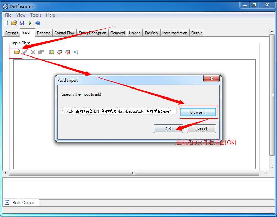The width and height of the screenshot is (277, 217).
Task: Click the horizontal scrollbar right arrow
Action: [x=266, y=173]
